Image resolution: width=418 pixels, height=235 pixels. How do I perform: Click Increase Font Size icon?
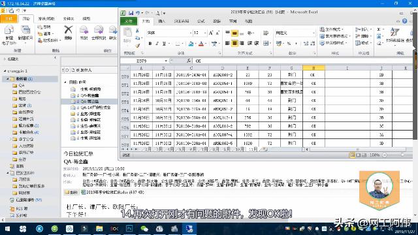click(x=211, y=33)
